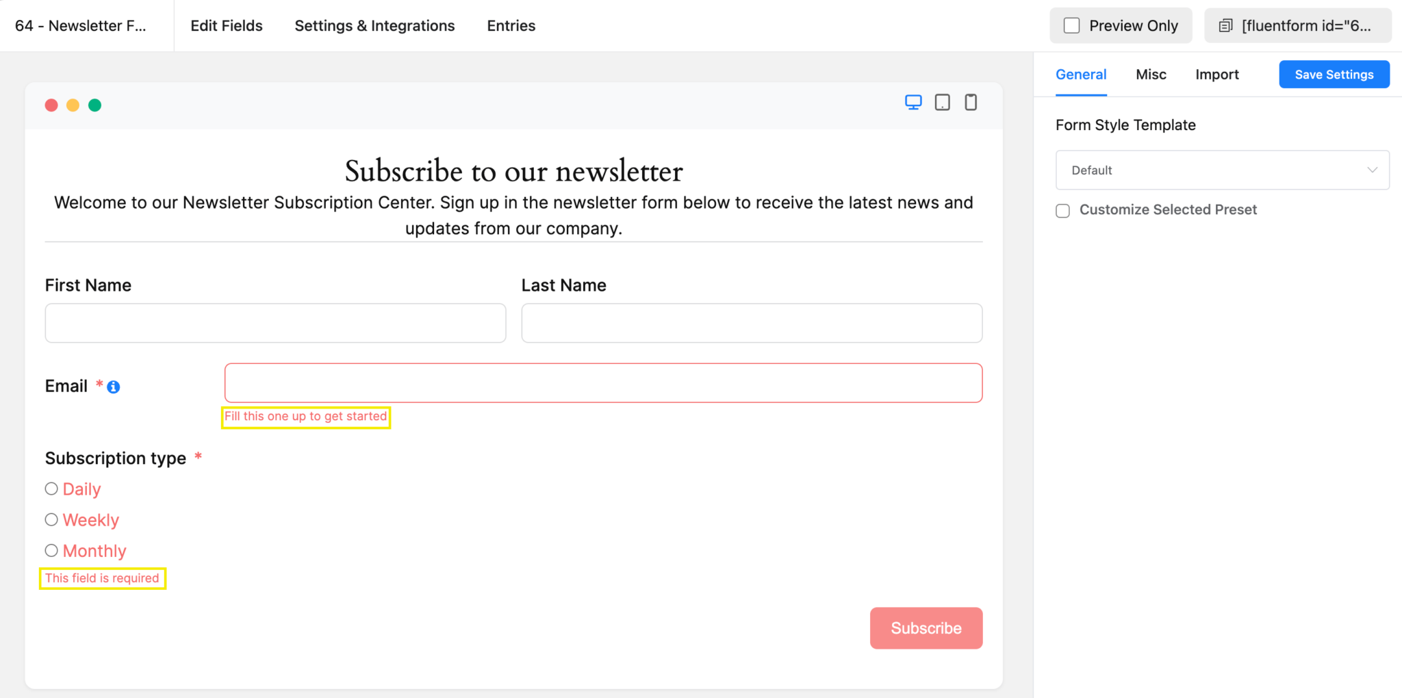The width and height of the screenshot is (1402, 698).
Task: Click the info tooltip icon beside Email
Action: (114, 386)
